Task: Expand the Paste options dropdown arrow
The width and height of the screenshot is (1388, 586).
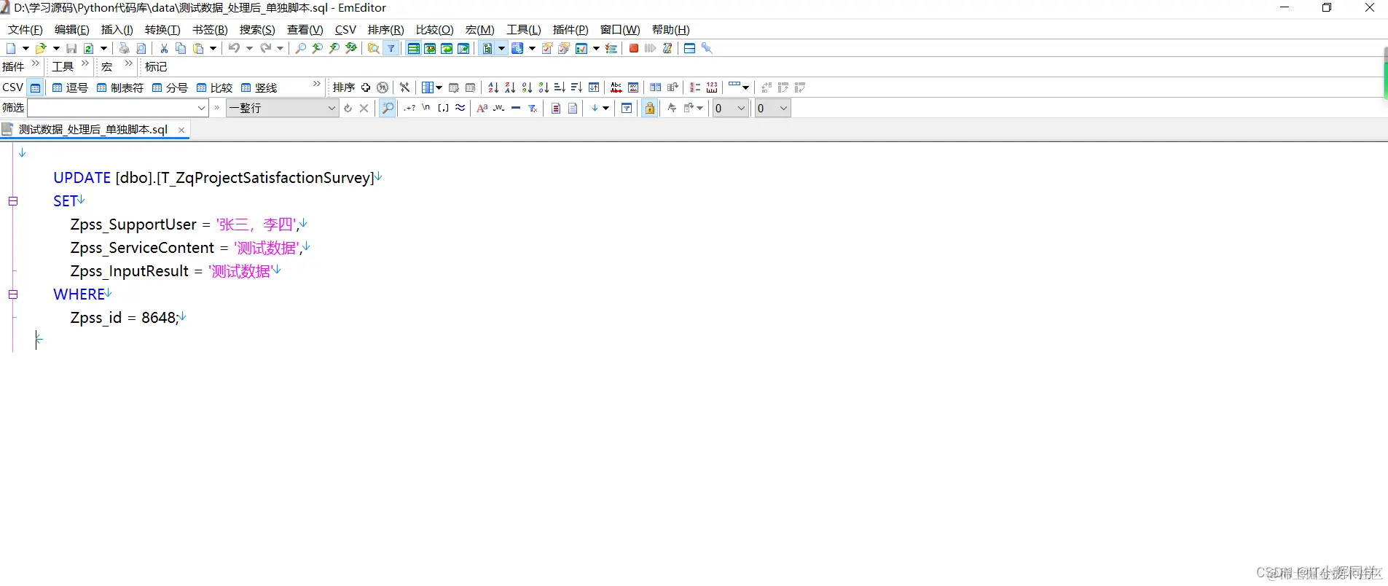Action: (213, 48)
